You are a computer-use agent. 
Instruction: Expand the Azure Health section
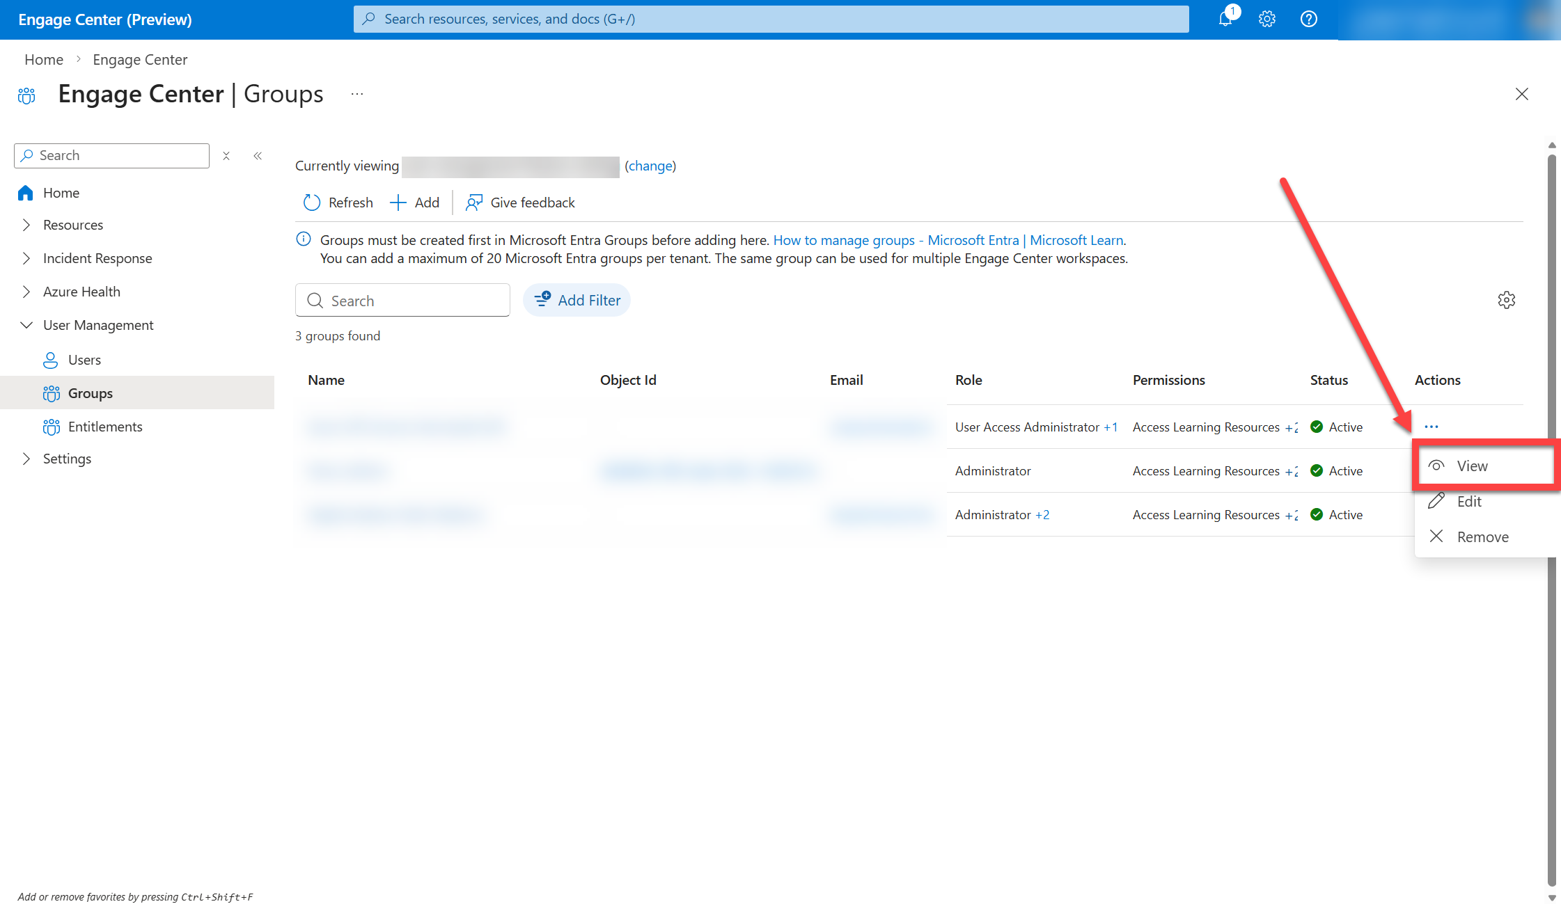pos(26,292)
